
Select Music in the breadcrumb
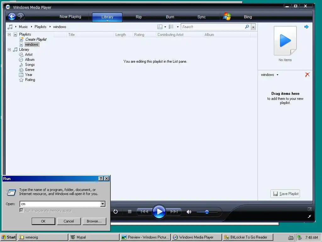tap(23, 27)
